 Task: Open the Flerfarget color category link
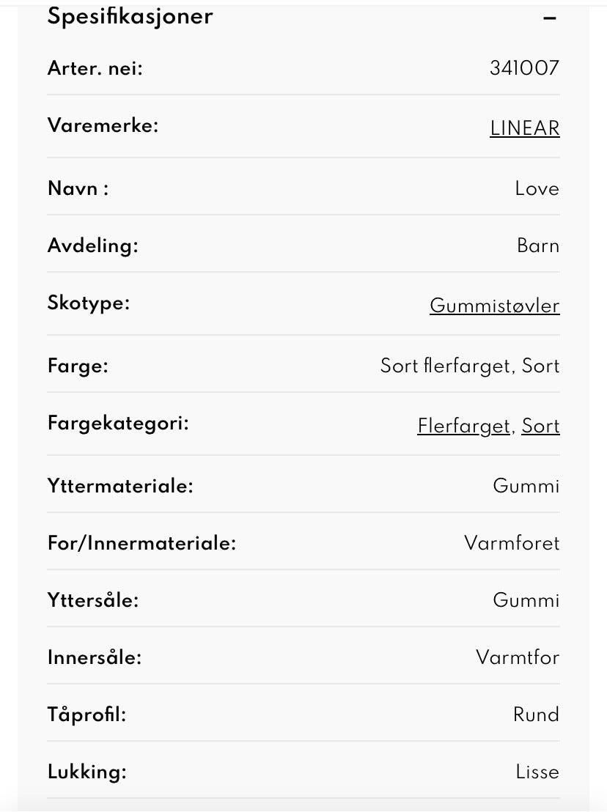coord(463,426)
